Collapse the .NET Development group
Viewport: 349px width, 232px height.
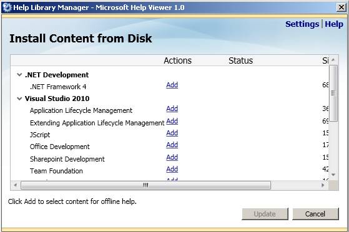[x=19, y=75]
